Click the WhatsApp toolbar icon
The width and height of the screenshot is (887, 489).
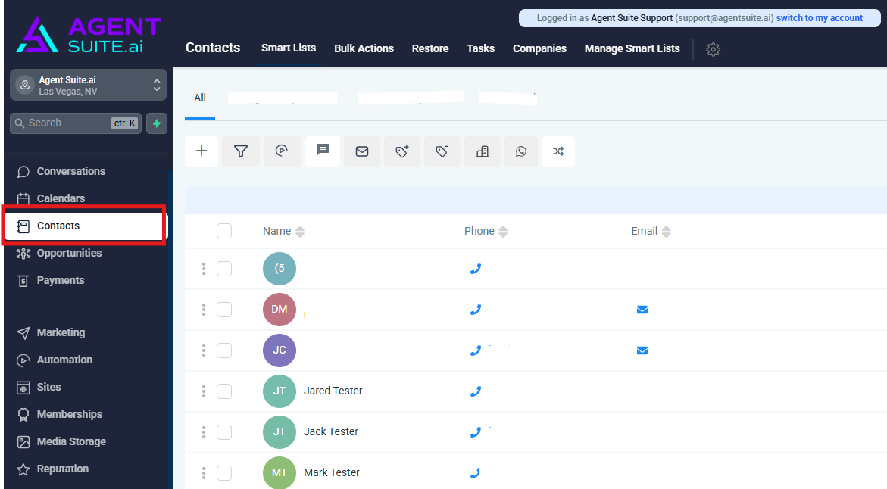click(x=521, y=151)
